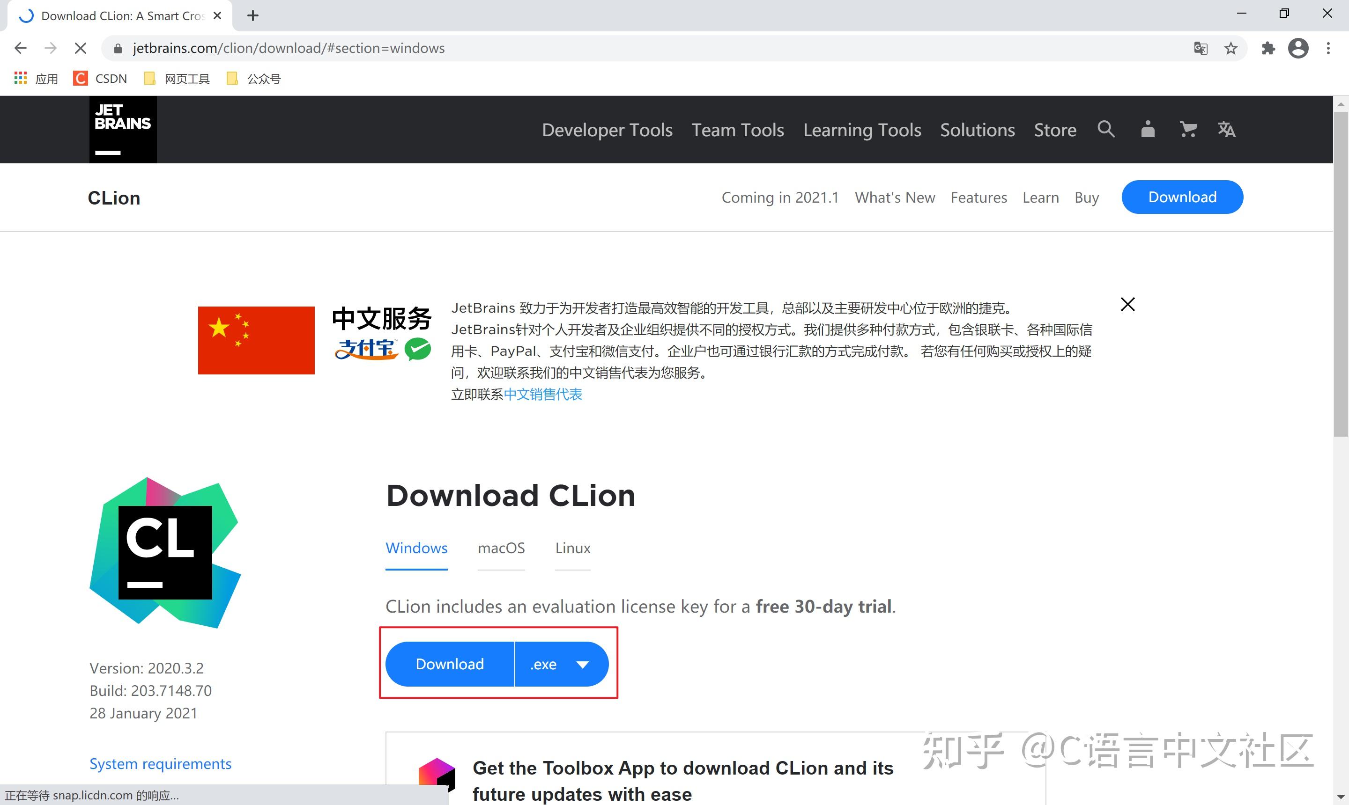Open the browser extensions puzzle icon
The image size is (1349, 805).
pyautogui.click(x=1268, y=48)
